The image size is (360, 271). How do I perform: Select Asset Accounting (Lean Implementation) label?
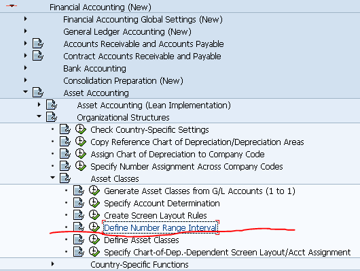(154, 105)
